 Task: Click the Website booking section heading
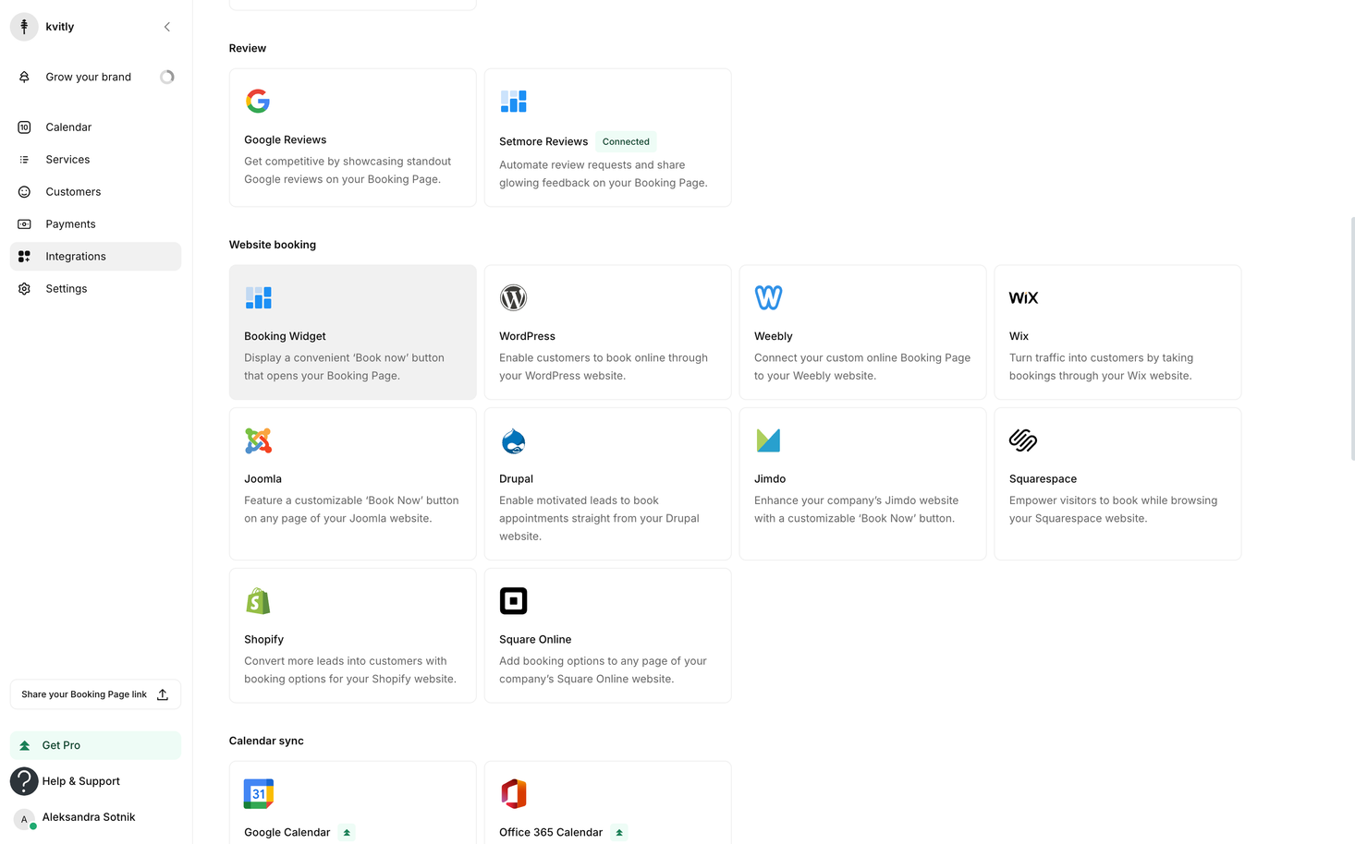(x=273, y=245)
